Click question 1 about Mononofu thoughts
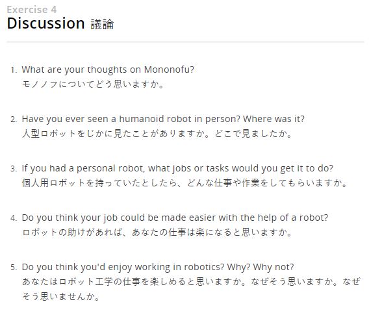Image resolution: width=369 pixels, height=313 pixels. click(x=108, y=69)
